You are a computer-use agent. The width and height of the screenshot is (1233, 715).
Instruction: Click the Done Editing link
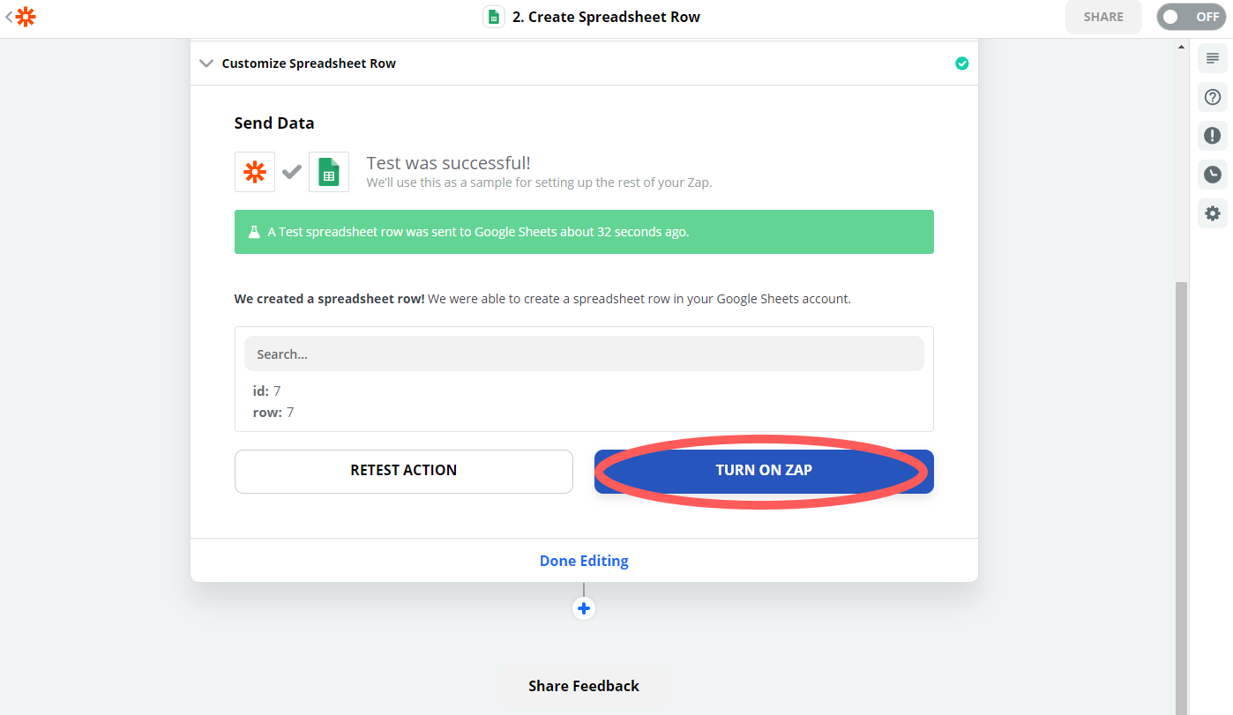pos(584,560)
